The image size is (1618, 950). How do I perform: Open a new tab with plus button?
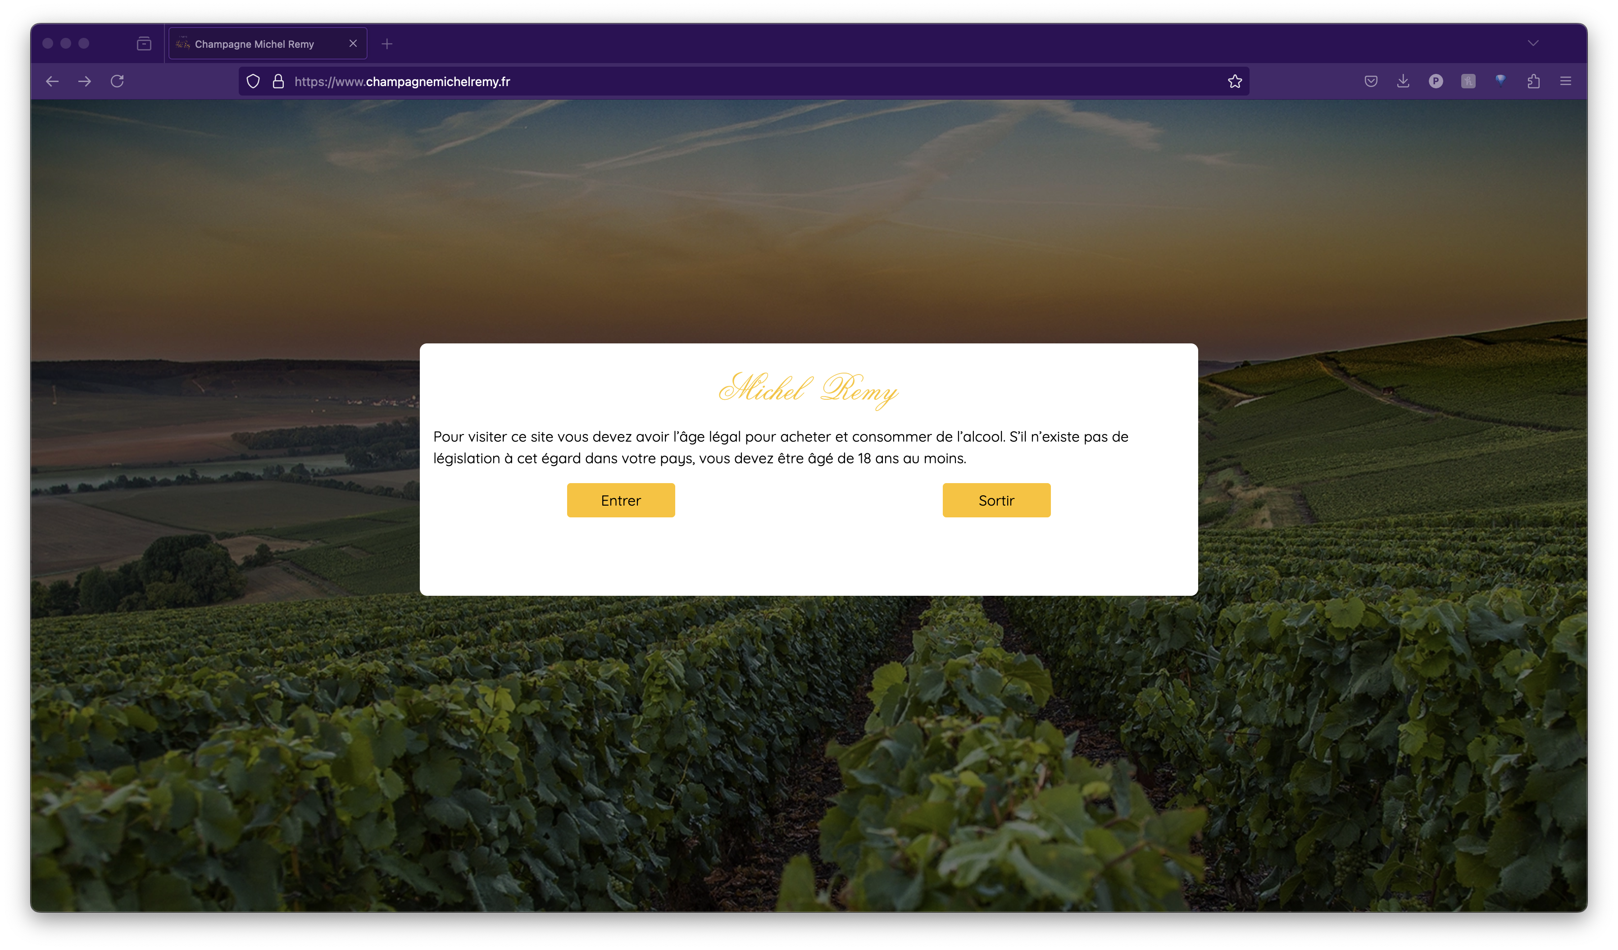pos(386,44)
